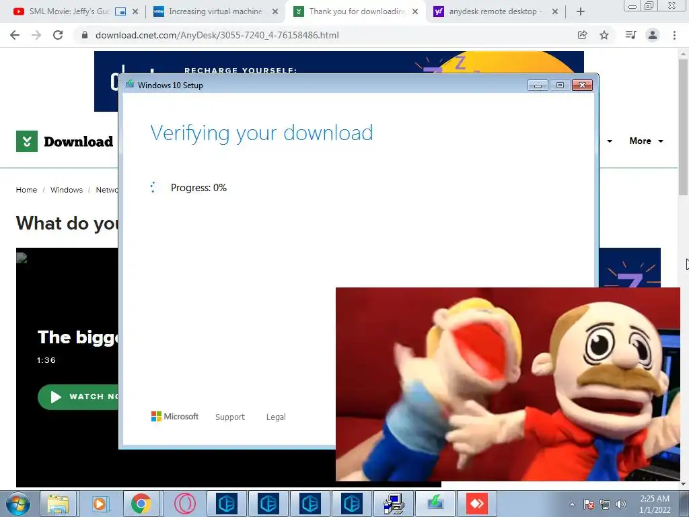
Task: Open the Opera browser taskbar icon
Action: coord(185,504)
